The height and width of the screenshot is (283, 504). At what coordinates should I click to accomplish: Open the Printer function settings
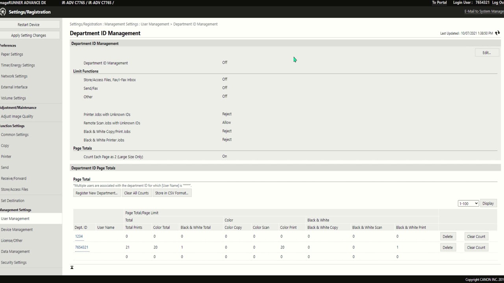[x=6, y=156]
